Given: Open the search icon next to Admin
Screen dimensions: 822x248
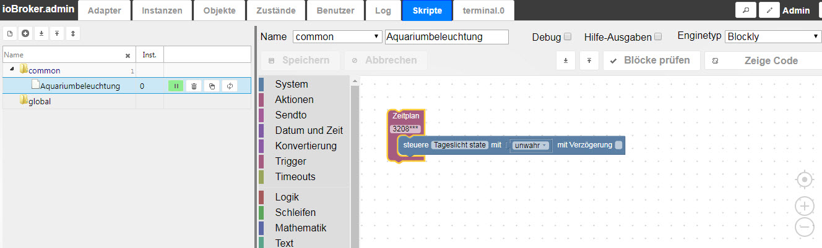Looking at the screenshot, I should pos(746,10).
